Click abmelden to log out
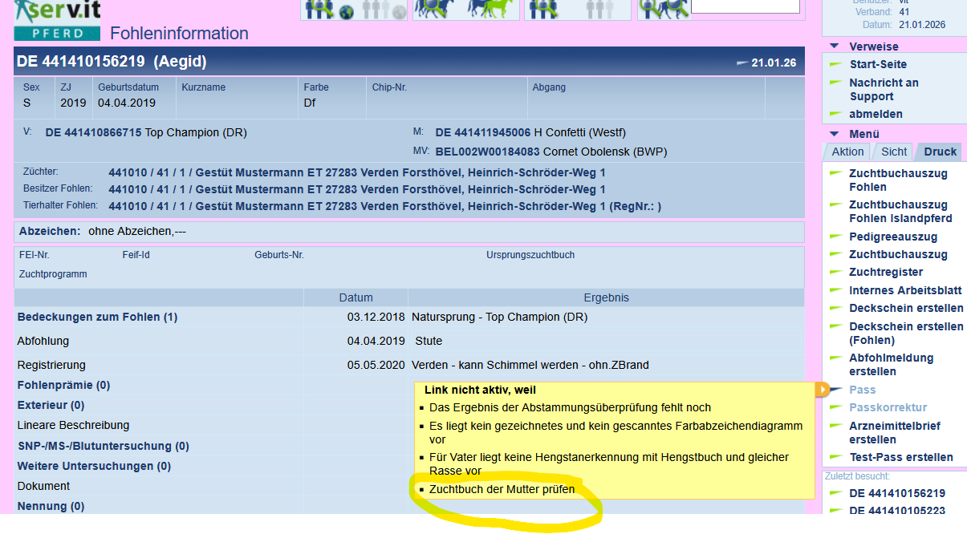The height and width of the screenshot is (534, 967). [x=876, y=114]
